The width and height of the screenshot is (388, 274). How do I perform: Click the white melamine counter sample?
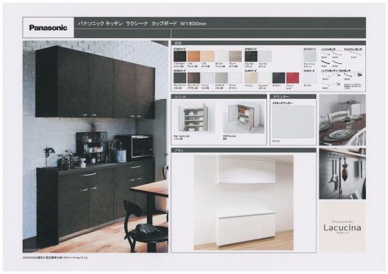click(x=293, y=121)
